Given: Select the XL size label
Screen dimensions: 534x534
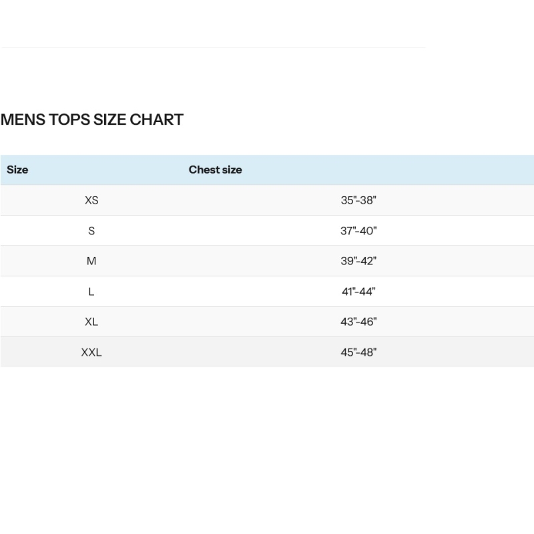Looking at the screenshot, I should click(91, 322).
